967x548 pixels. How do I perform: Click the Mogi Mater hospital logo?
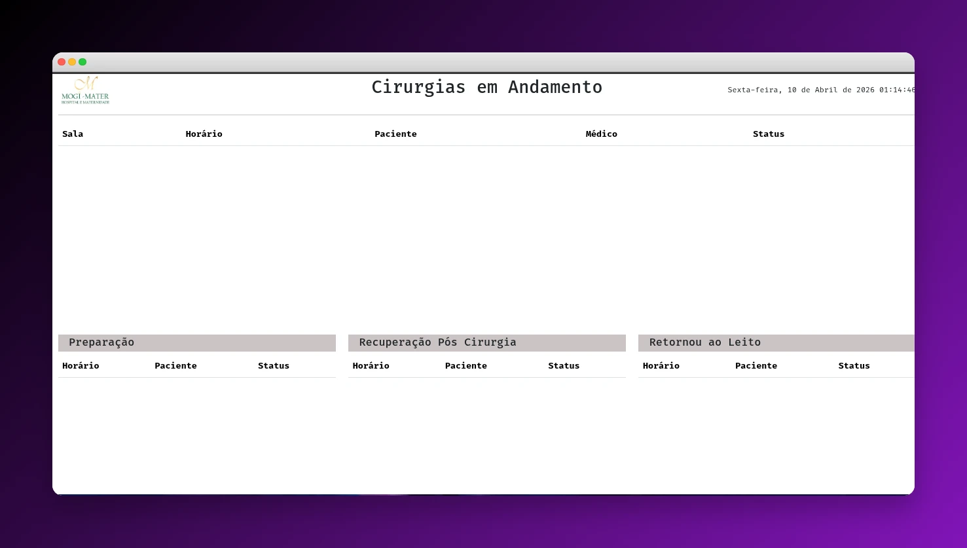[85, 90]
